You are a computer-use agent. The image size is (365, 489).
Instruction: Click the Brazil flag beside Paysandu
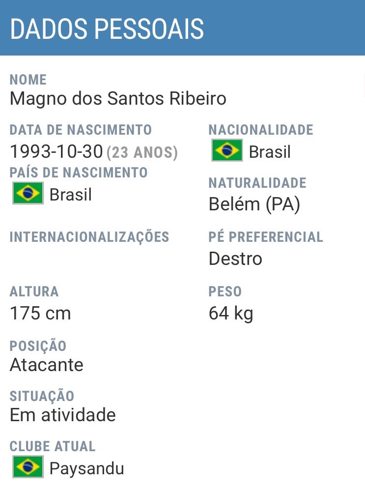(x=28, y=467)
